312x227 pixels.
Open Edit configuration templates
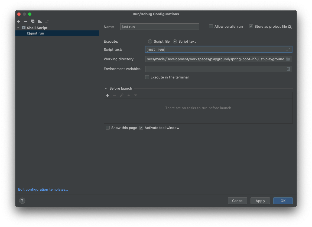pos(43,189)
